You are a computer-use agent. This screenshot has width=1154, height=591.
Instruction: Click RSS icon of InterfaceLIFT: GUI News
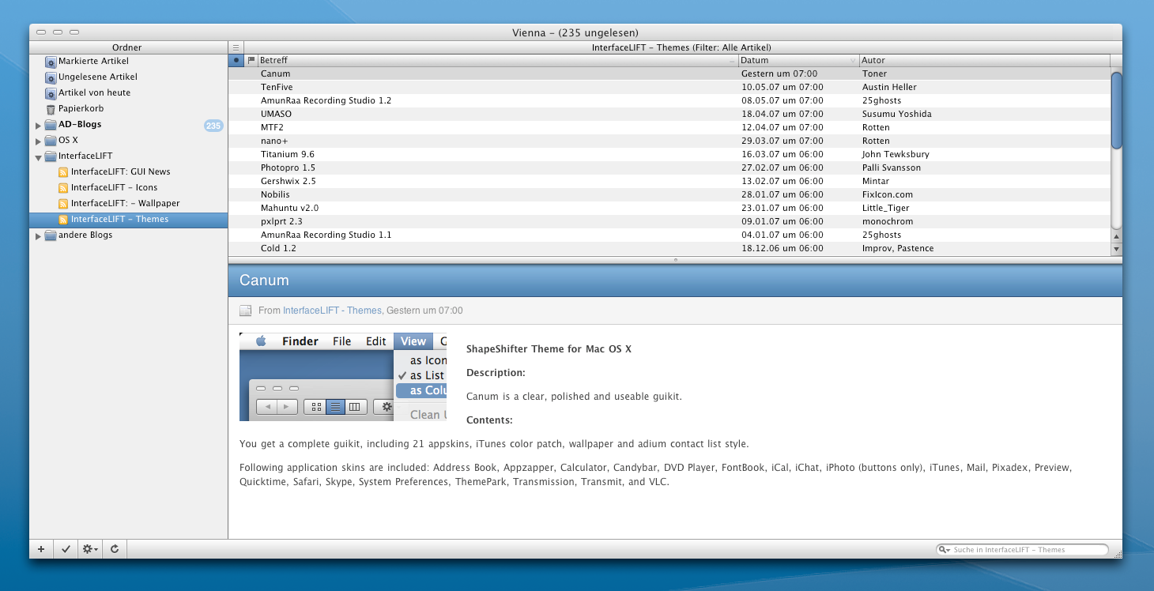point(63,171)
